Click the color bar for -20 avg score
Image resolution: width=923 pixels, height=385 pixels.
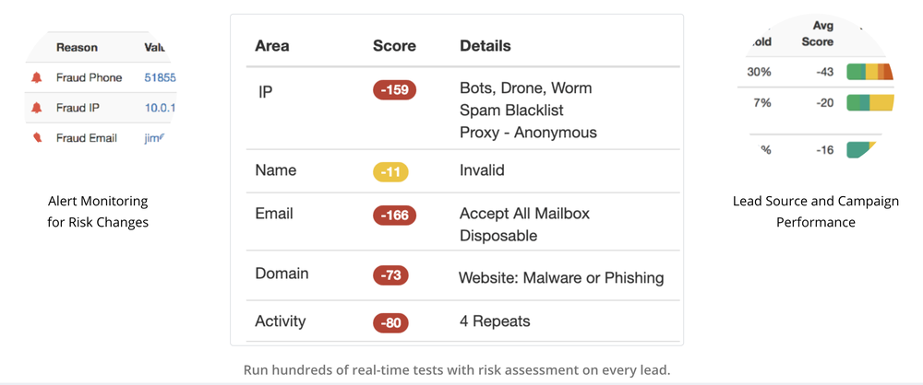click(x=870, y=103)
